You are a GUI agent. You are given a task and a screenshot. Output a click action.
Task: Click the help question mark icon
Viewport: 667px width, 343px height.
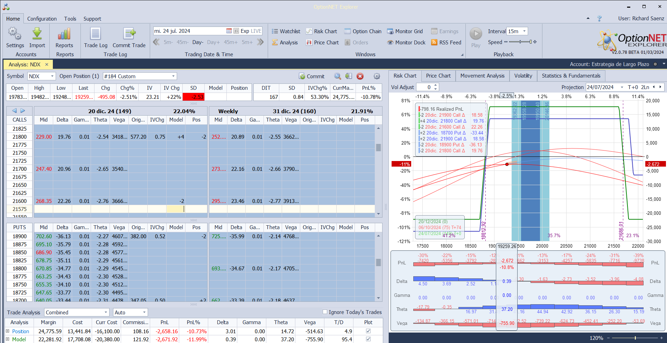coord(599,18)
